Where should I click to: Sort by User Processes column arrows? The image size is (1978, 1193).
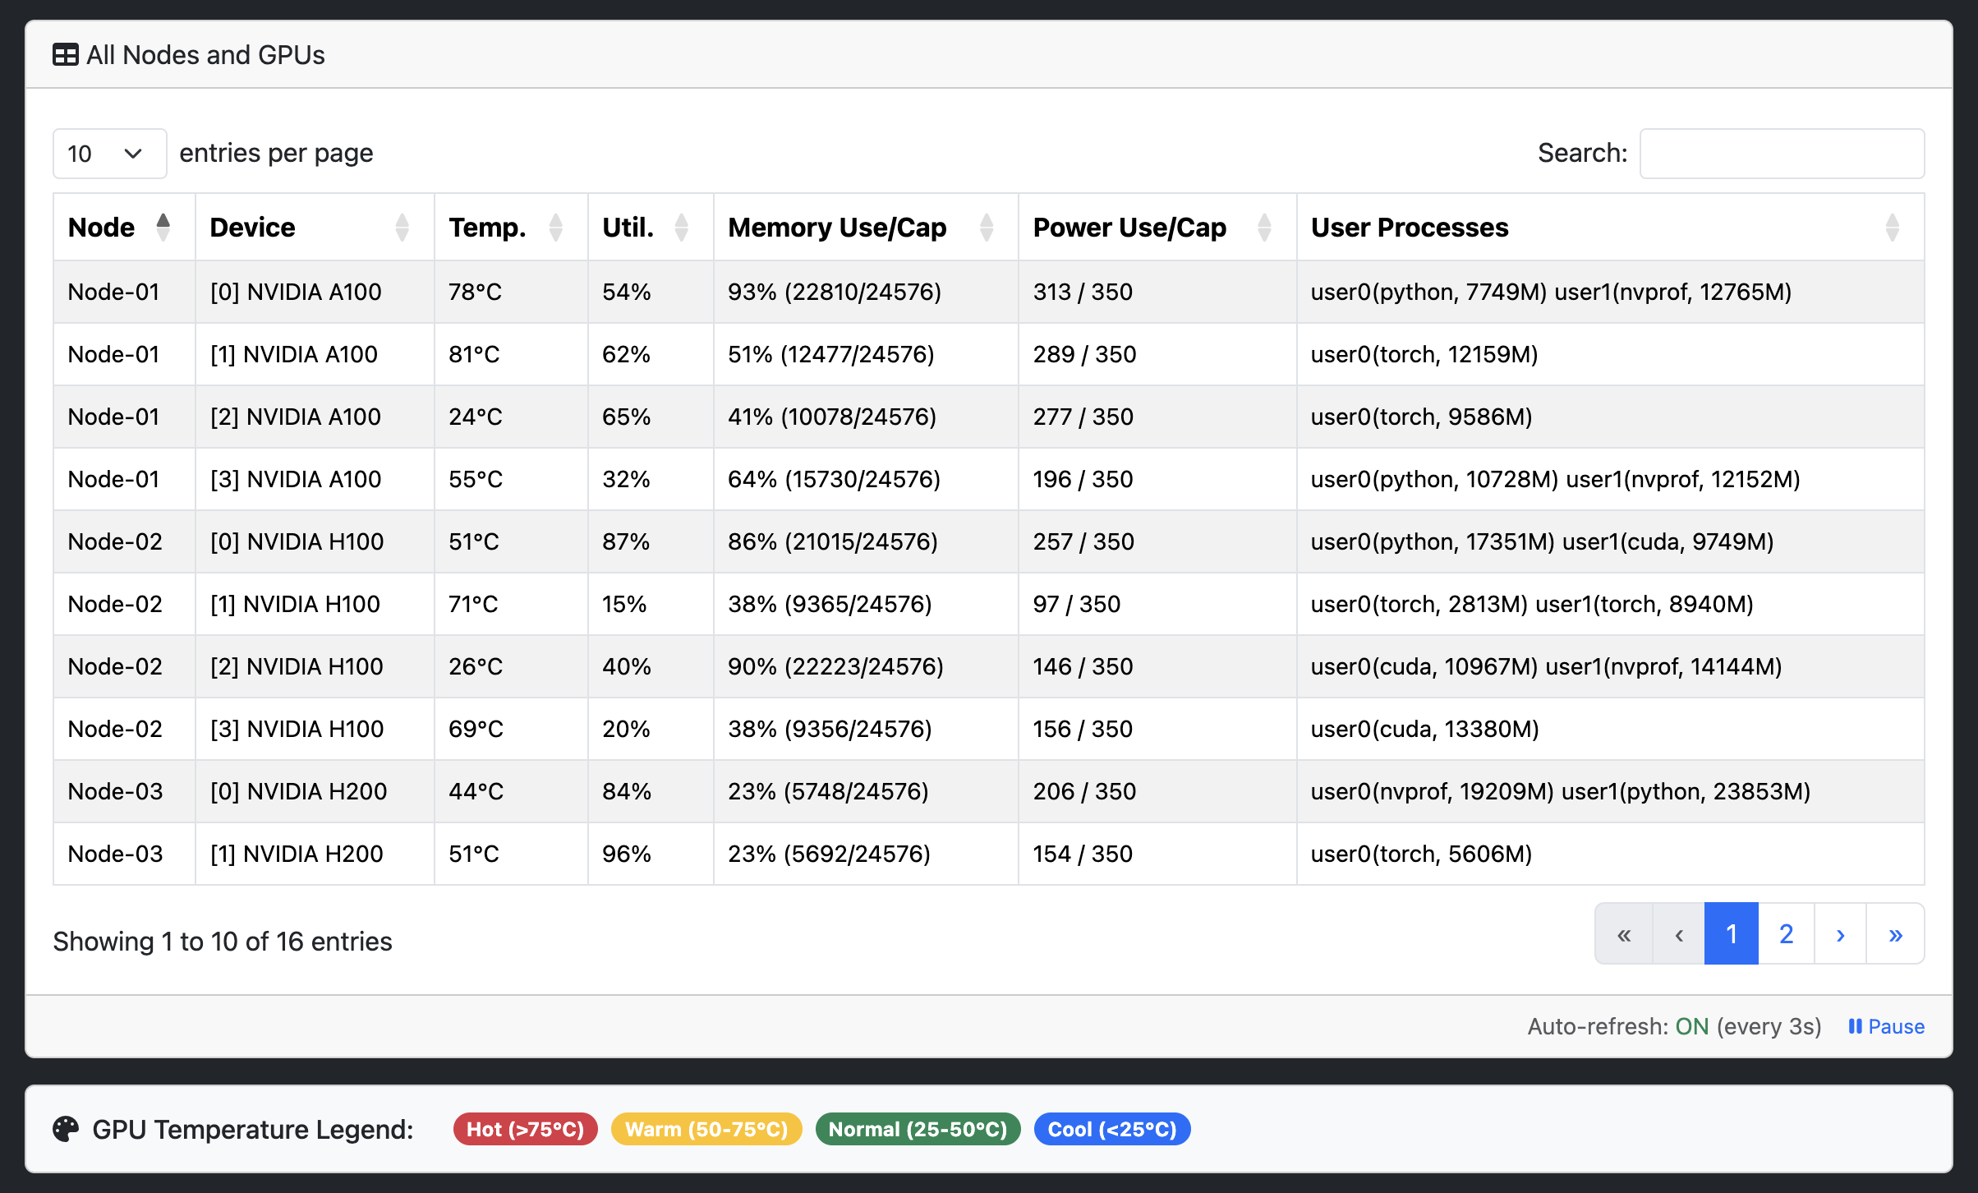point(1892,227)
